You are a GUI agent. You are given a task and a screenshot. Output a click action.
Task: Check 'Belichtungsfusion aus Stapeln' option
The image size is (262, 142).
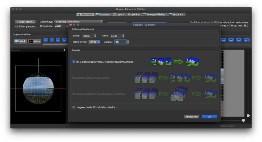(x=74, y=78)
